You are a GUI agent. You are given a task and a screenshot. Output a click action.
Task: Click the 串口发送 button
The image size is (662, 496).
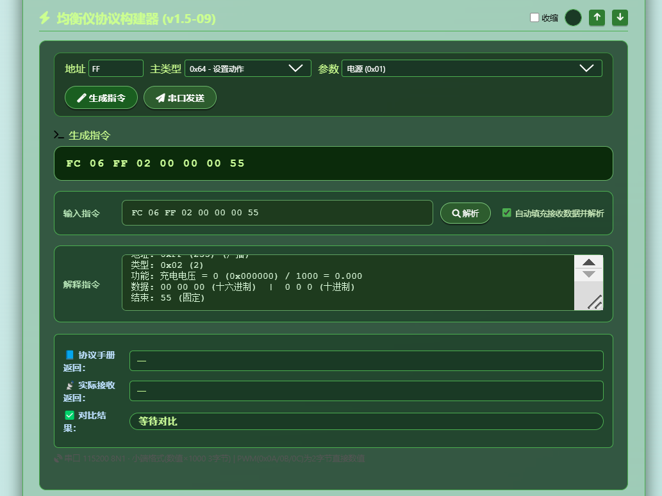click(x=180, y=98)
